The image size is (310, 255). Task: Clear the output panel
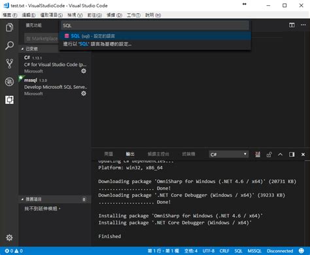pyautogui.click(x=258, y=154)
